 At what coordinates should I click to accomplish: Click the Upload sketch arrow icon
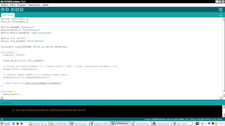pos(7,9)
